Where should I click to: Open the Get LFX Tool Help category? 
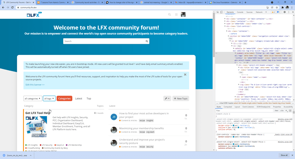38,113
